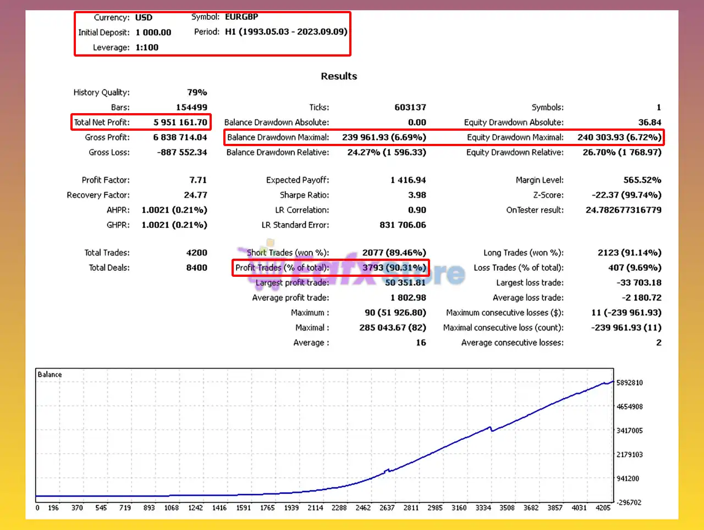This screenshot has height=530, width=704.
Task: Click the Total Net Profit value 5 951 161.70
Action: (x=180, y=122)
